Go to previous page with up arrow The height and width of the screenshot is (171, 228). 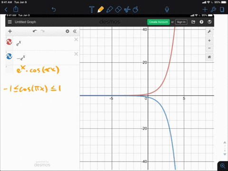point(225,142)
